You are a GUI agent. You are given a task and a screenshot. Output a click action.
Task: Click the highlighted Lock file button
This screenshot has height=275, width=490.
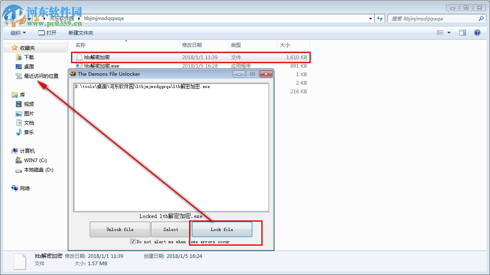click(x=221, y=229)
